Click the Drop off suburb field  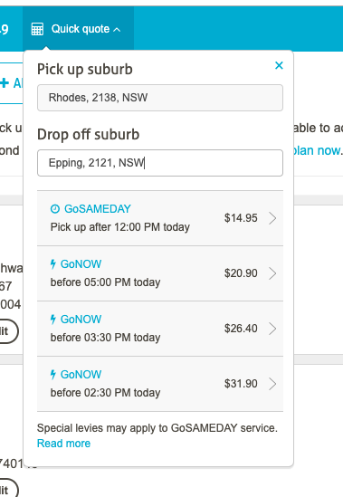(x=160, y=163)
